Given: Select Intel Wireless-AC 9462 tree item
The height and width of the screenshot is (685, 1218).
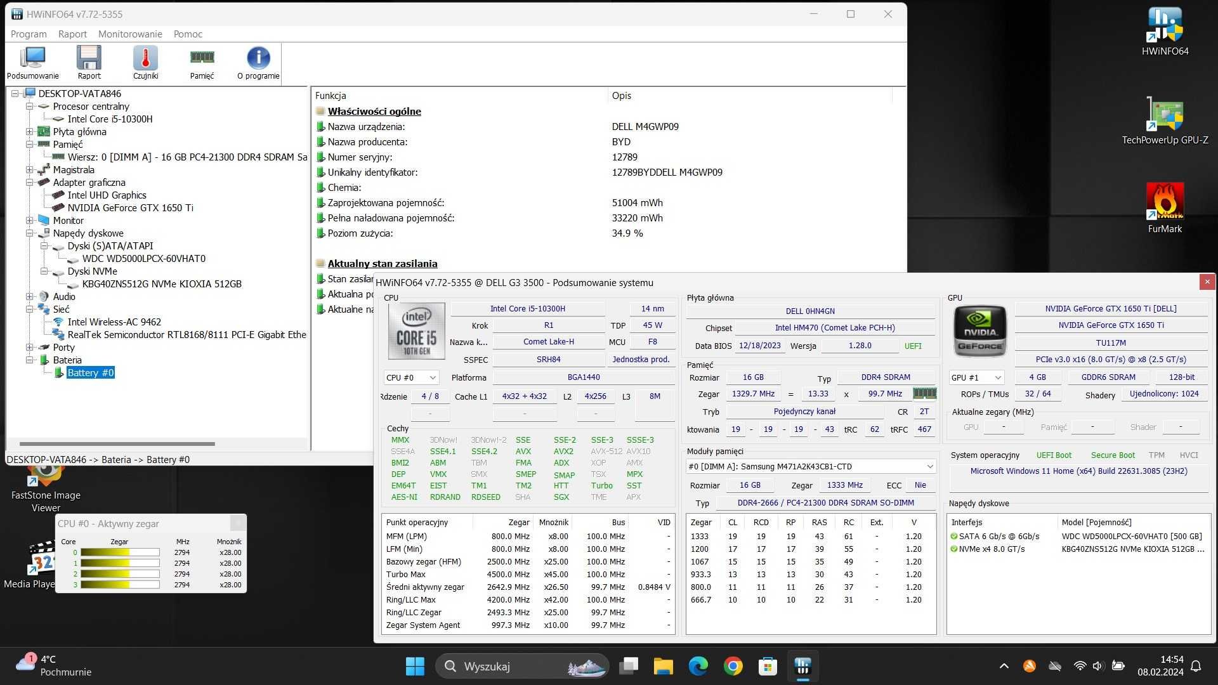Looking at the screenshot, I should point(114,322).
